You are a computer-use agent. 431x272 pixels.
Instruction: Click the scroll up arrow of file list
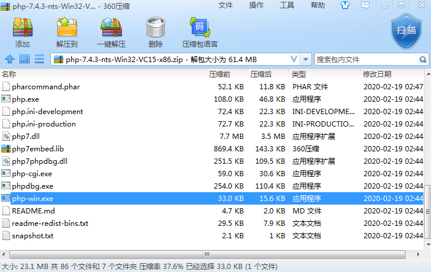click(428, 74)
